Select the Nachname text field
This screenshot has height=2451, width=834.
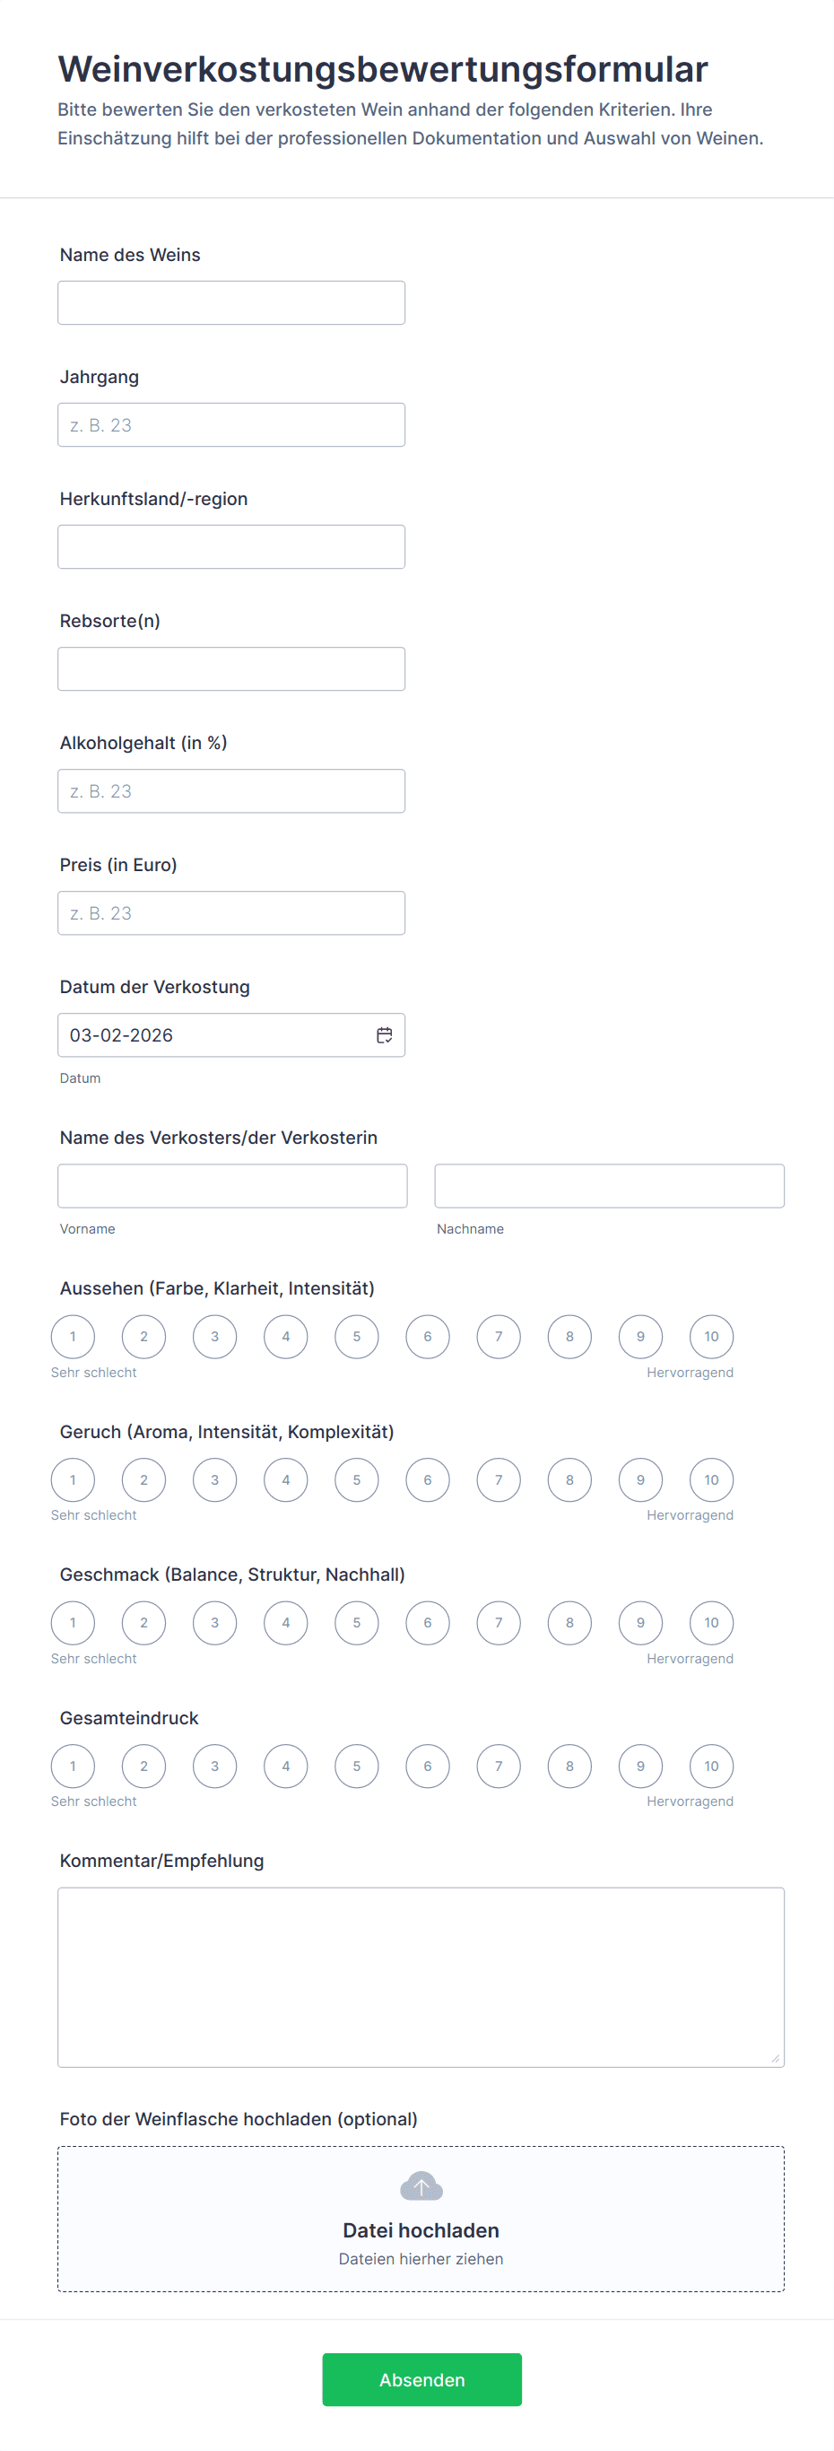609,1185
